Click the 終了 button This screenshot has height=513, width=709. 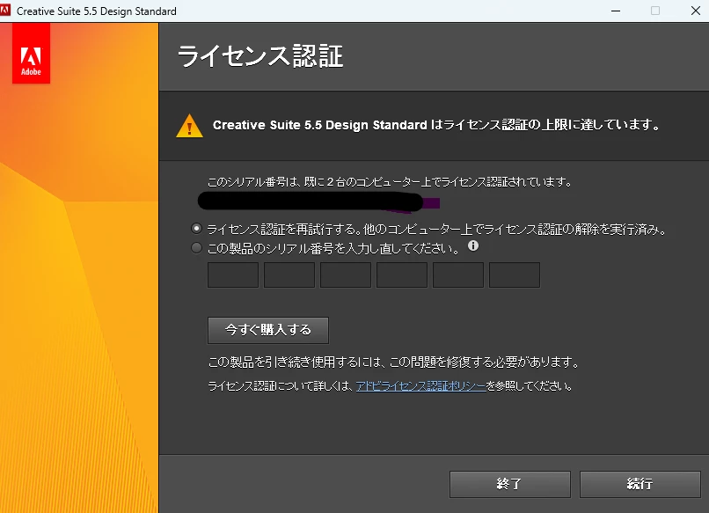[510, 484]
